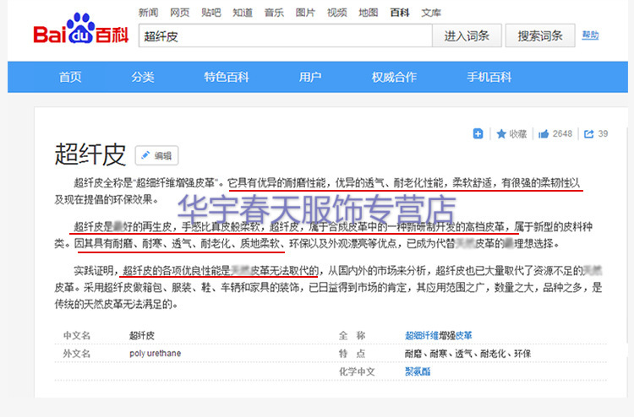Select 权威合作 in the blue nav bar

pos(394,77)
